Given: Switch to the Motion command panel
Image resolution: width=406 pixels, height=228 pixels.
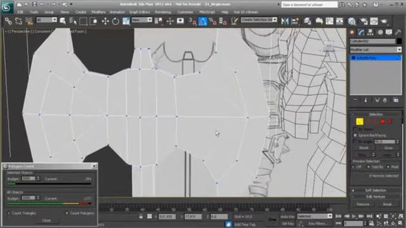Looking at the screenshot, I should [x=380, y=32].
